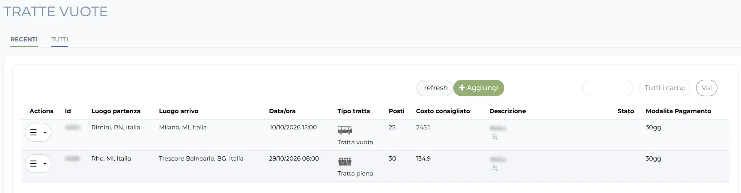
Task: Sort by the Luogo arrivo column header
Action: 179,111
